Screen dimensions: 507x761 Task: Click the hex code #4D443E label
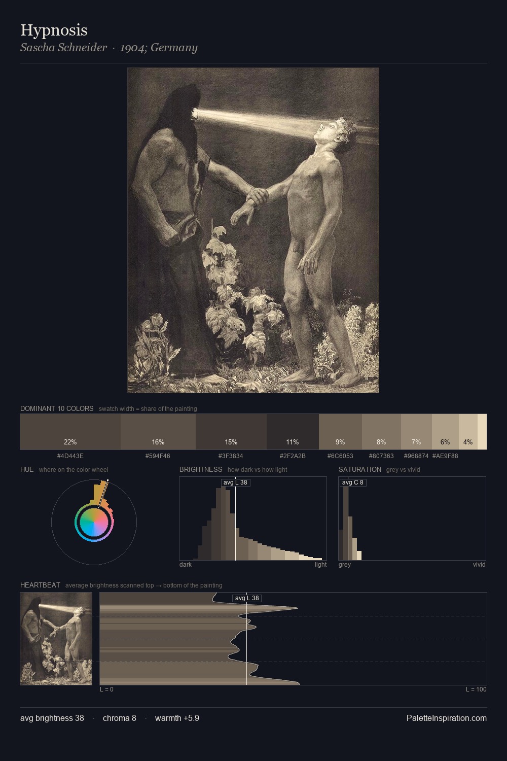70,456
